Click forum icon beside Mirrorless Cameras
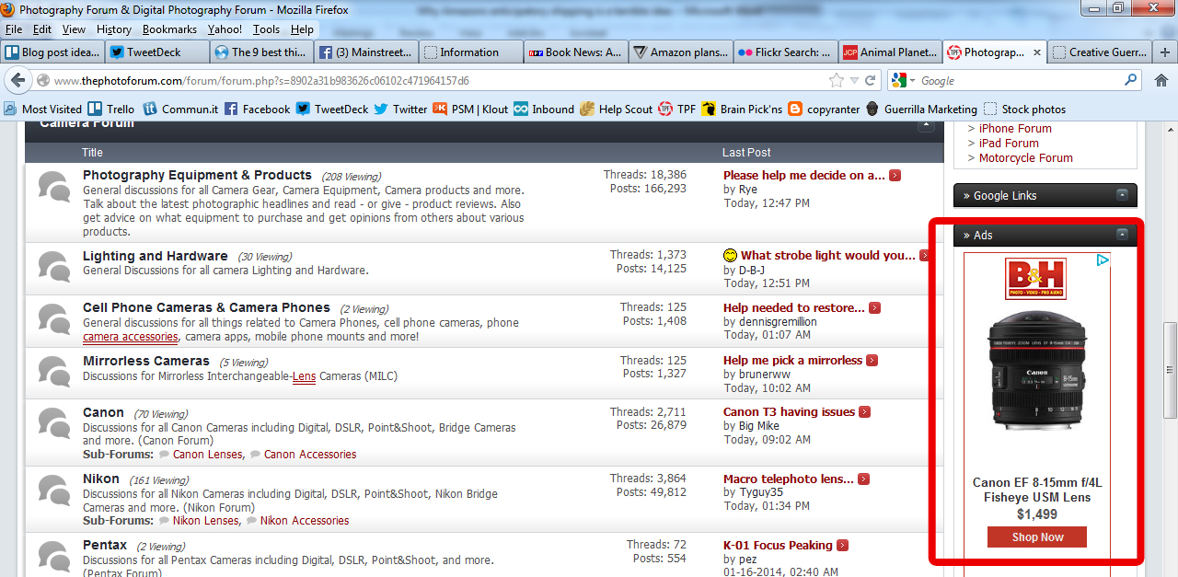Screen dimensions: 1178x577 point(54,372)
